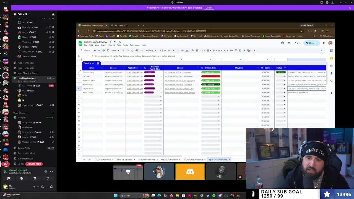354x199 pixels.
Task: Insert a link from the toolbar
Action: pos(231,51)
